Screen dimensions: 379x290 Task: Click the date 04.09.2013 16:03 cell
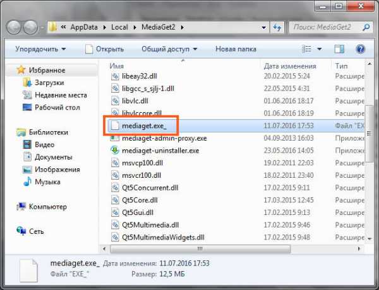(289, 138)
